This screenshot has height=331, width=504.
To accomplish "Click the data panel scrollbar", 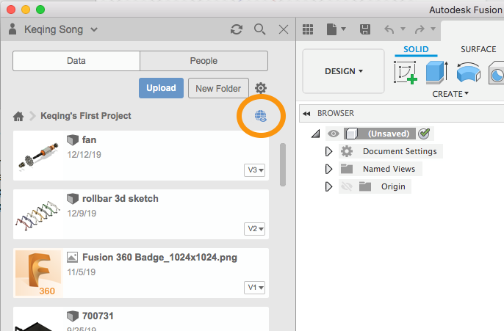I will pyautogui.click(x=283, y=164).
